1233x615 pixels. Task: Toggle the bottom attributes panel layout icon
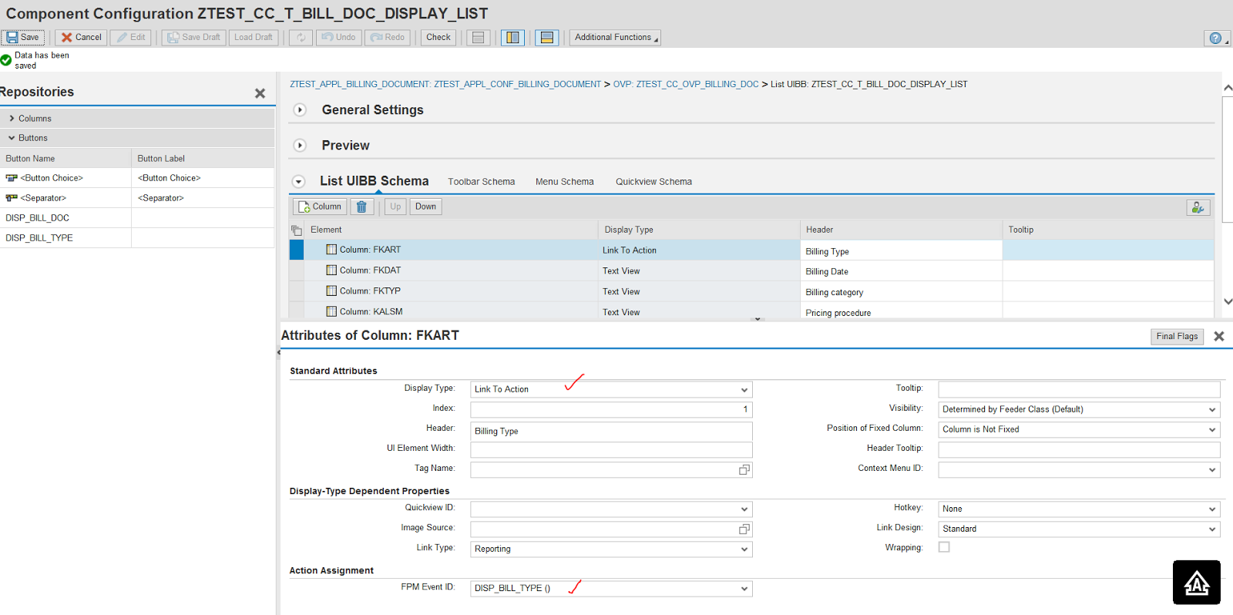coord(546,38)
